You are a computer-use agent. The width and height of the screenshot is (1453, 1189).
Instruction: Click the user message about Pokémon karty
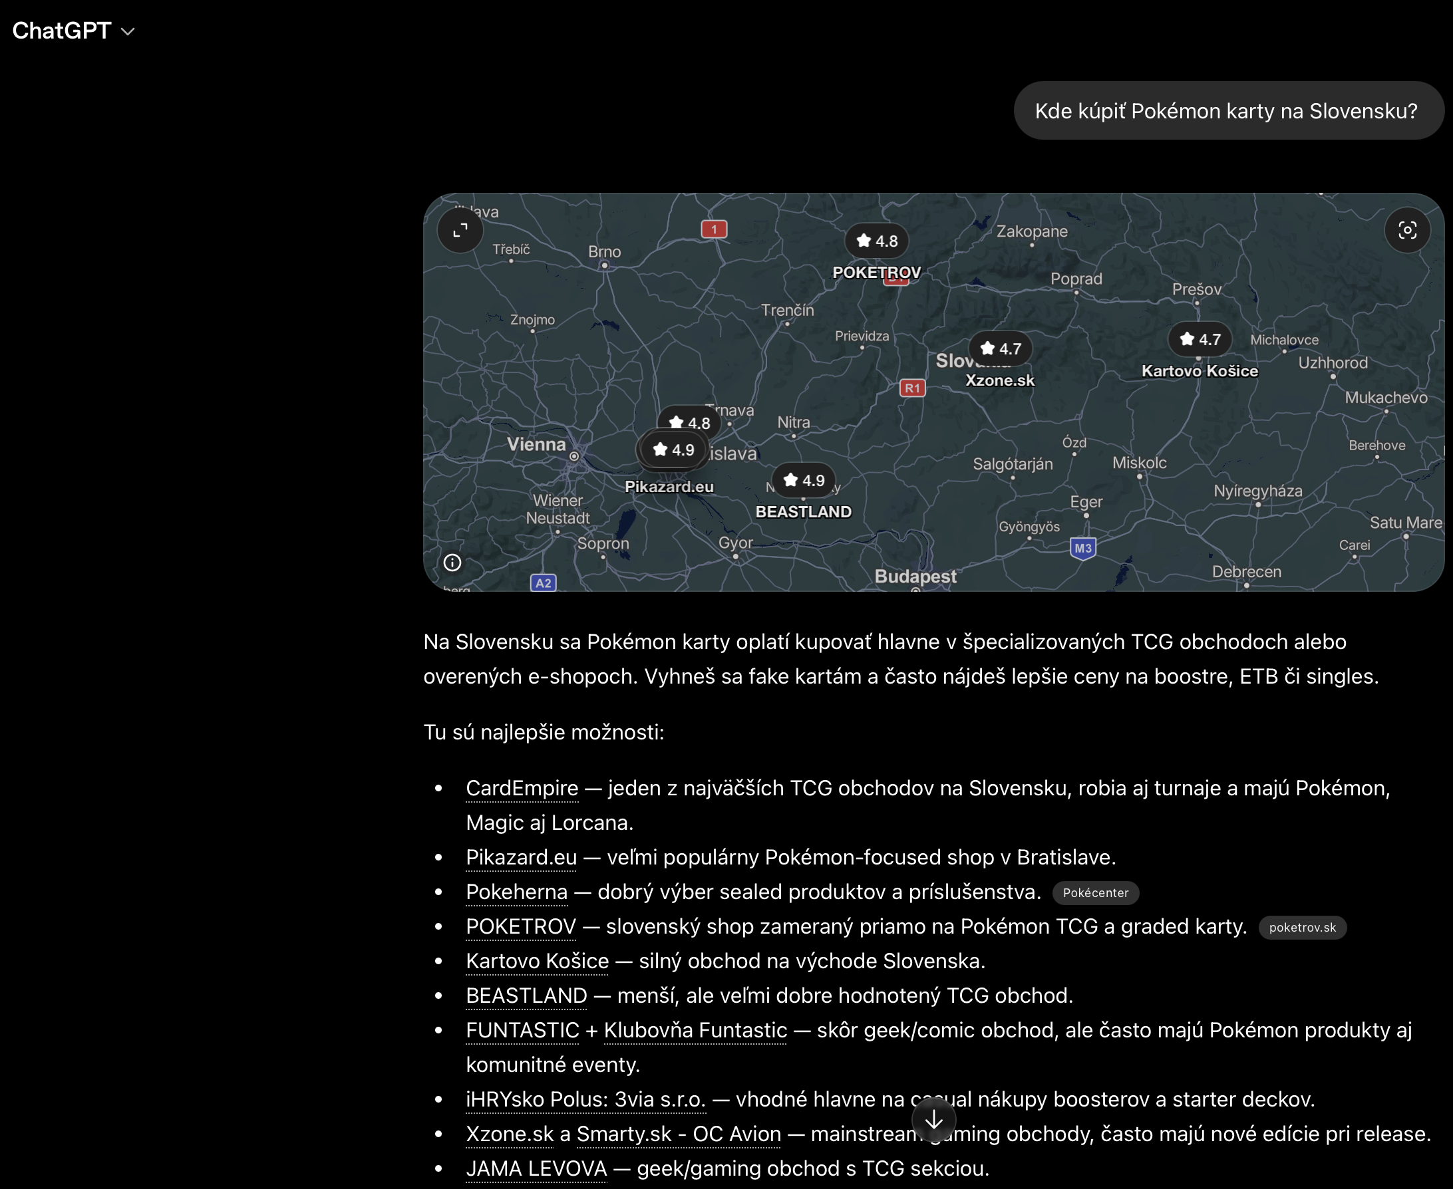[1228, 111]
